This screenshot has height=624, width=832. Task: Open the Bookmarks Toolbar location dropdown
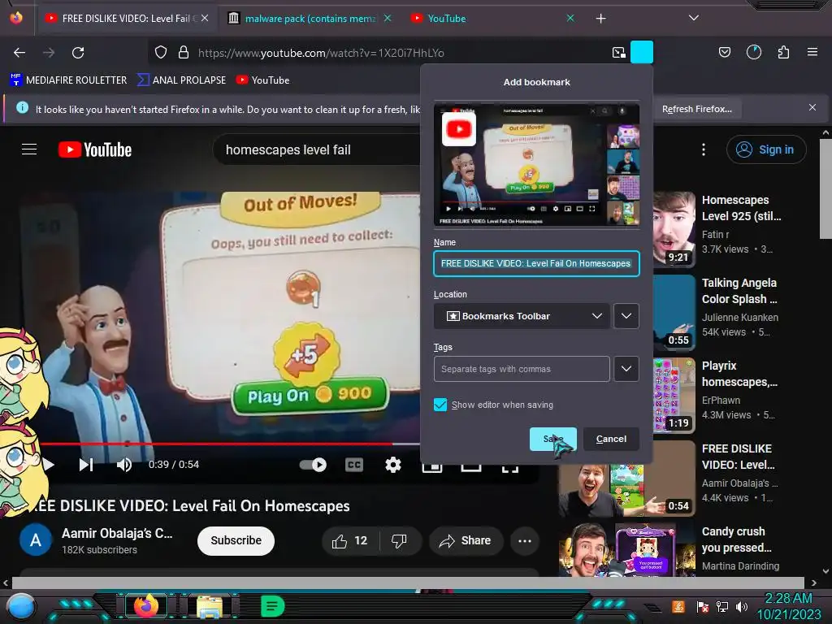click(x=522, y=316)
